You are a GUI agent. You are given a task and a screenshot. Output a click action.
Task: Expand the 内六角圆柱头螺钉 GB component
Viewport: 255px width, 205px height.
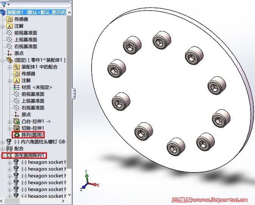[2, 142]
